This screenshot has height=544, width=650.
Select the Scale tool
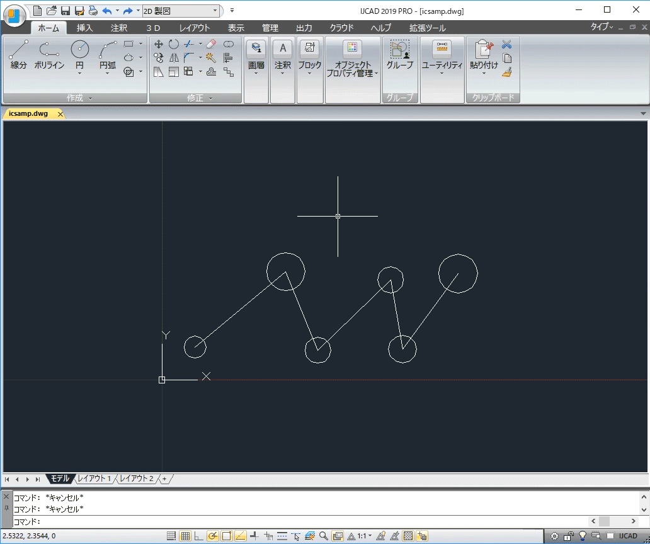(x=174, y=72)
